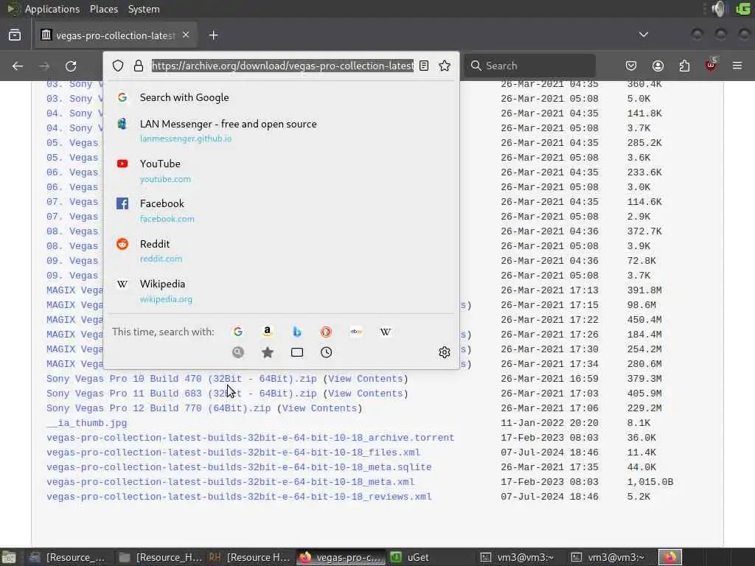Screen dimensions: 755x566
Task: Open the _archive.torrent file link
Action: pyautogui.click(x=251, y=438)
